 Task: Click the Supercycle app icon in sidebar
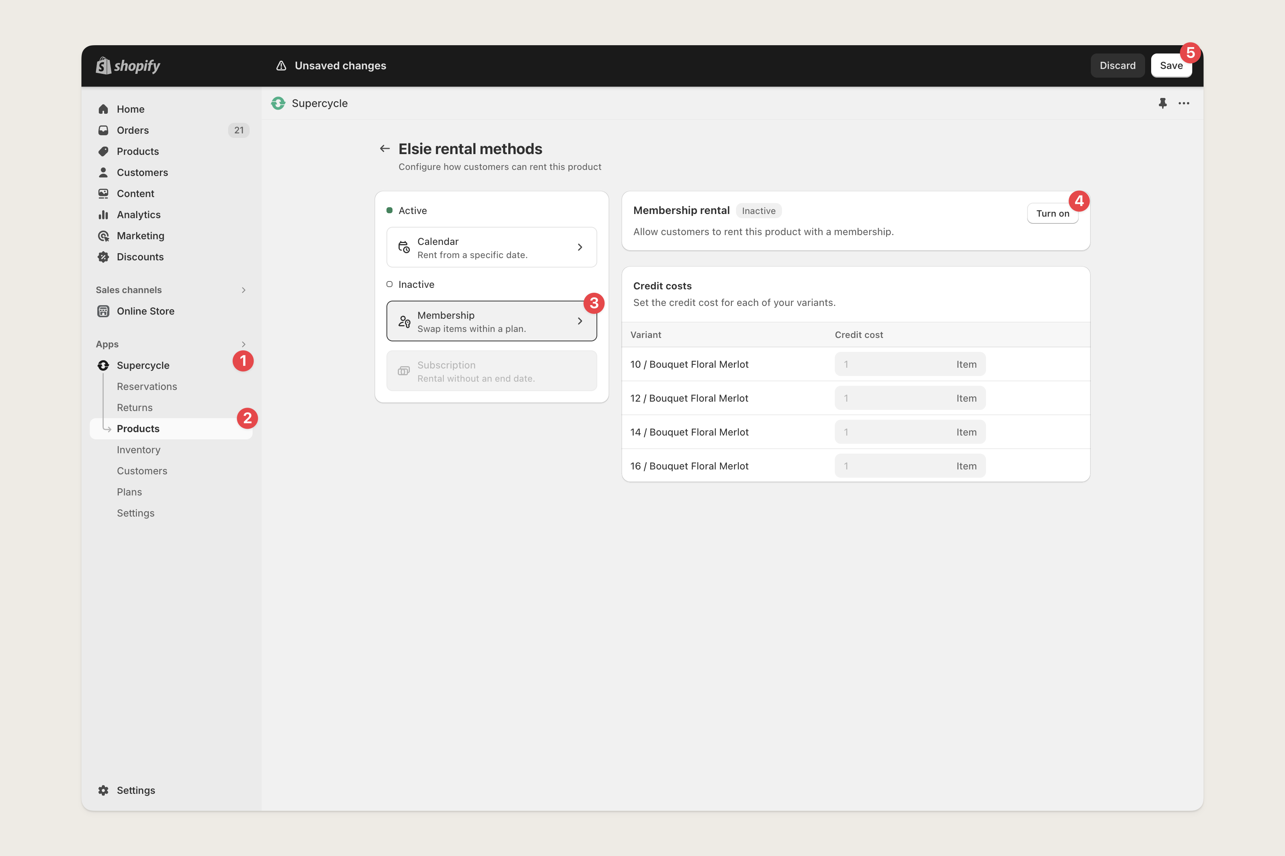103,365
